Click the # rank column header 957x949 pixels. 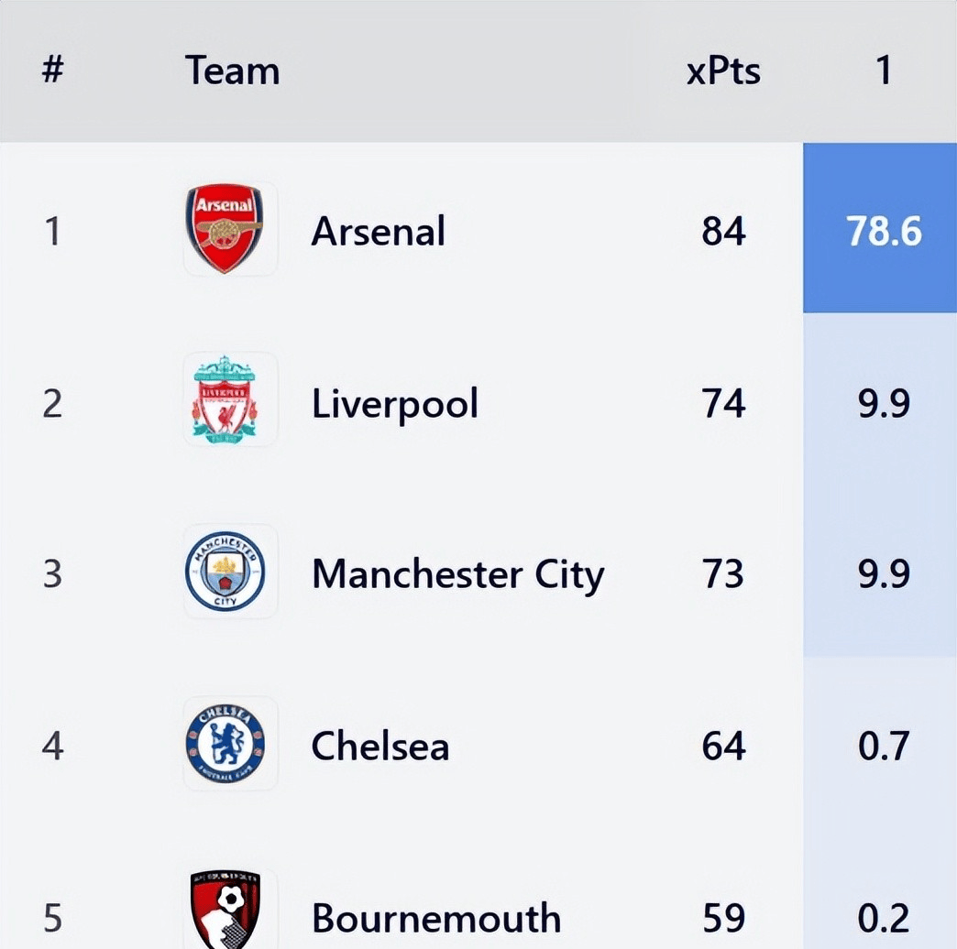point(52,71)
